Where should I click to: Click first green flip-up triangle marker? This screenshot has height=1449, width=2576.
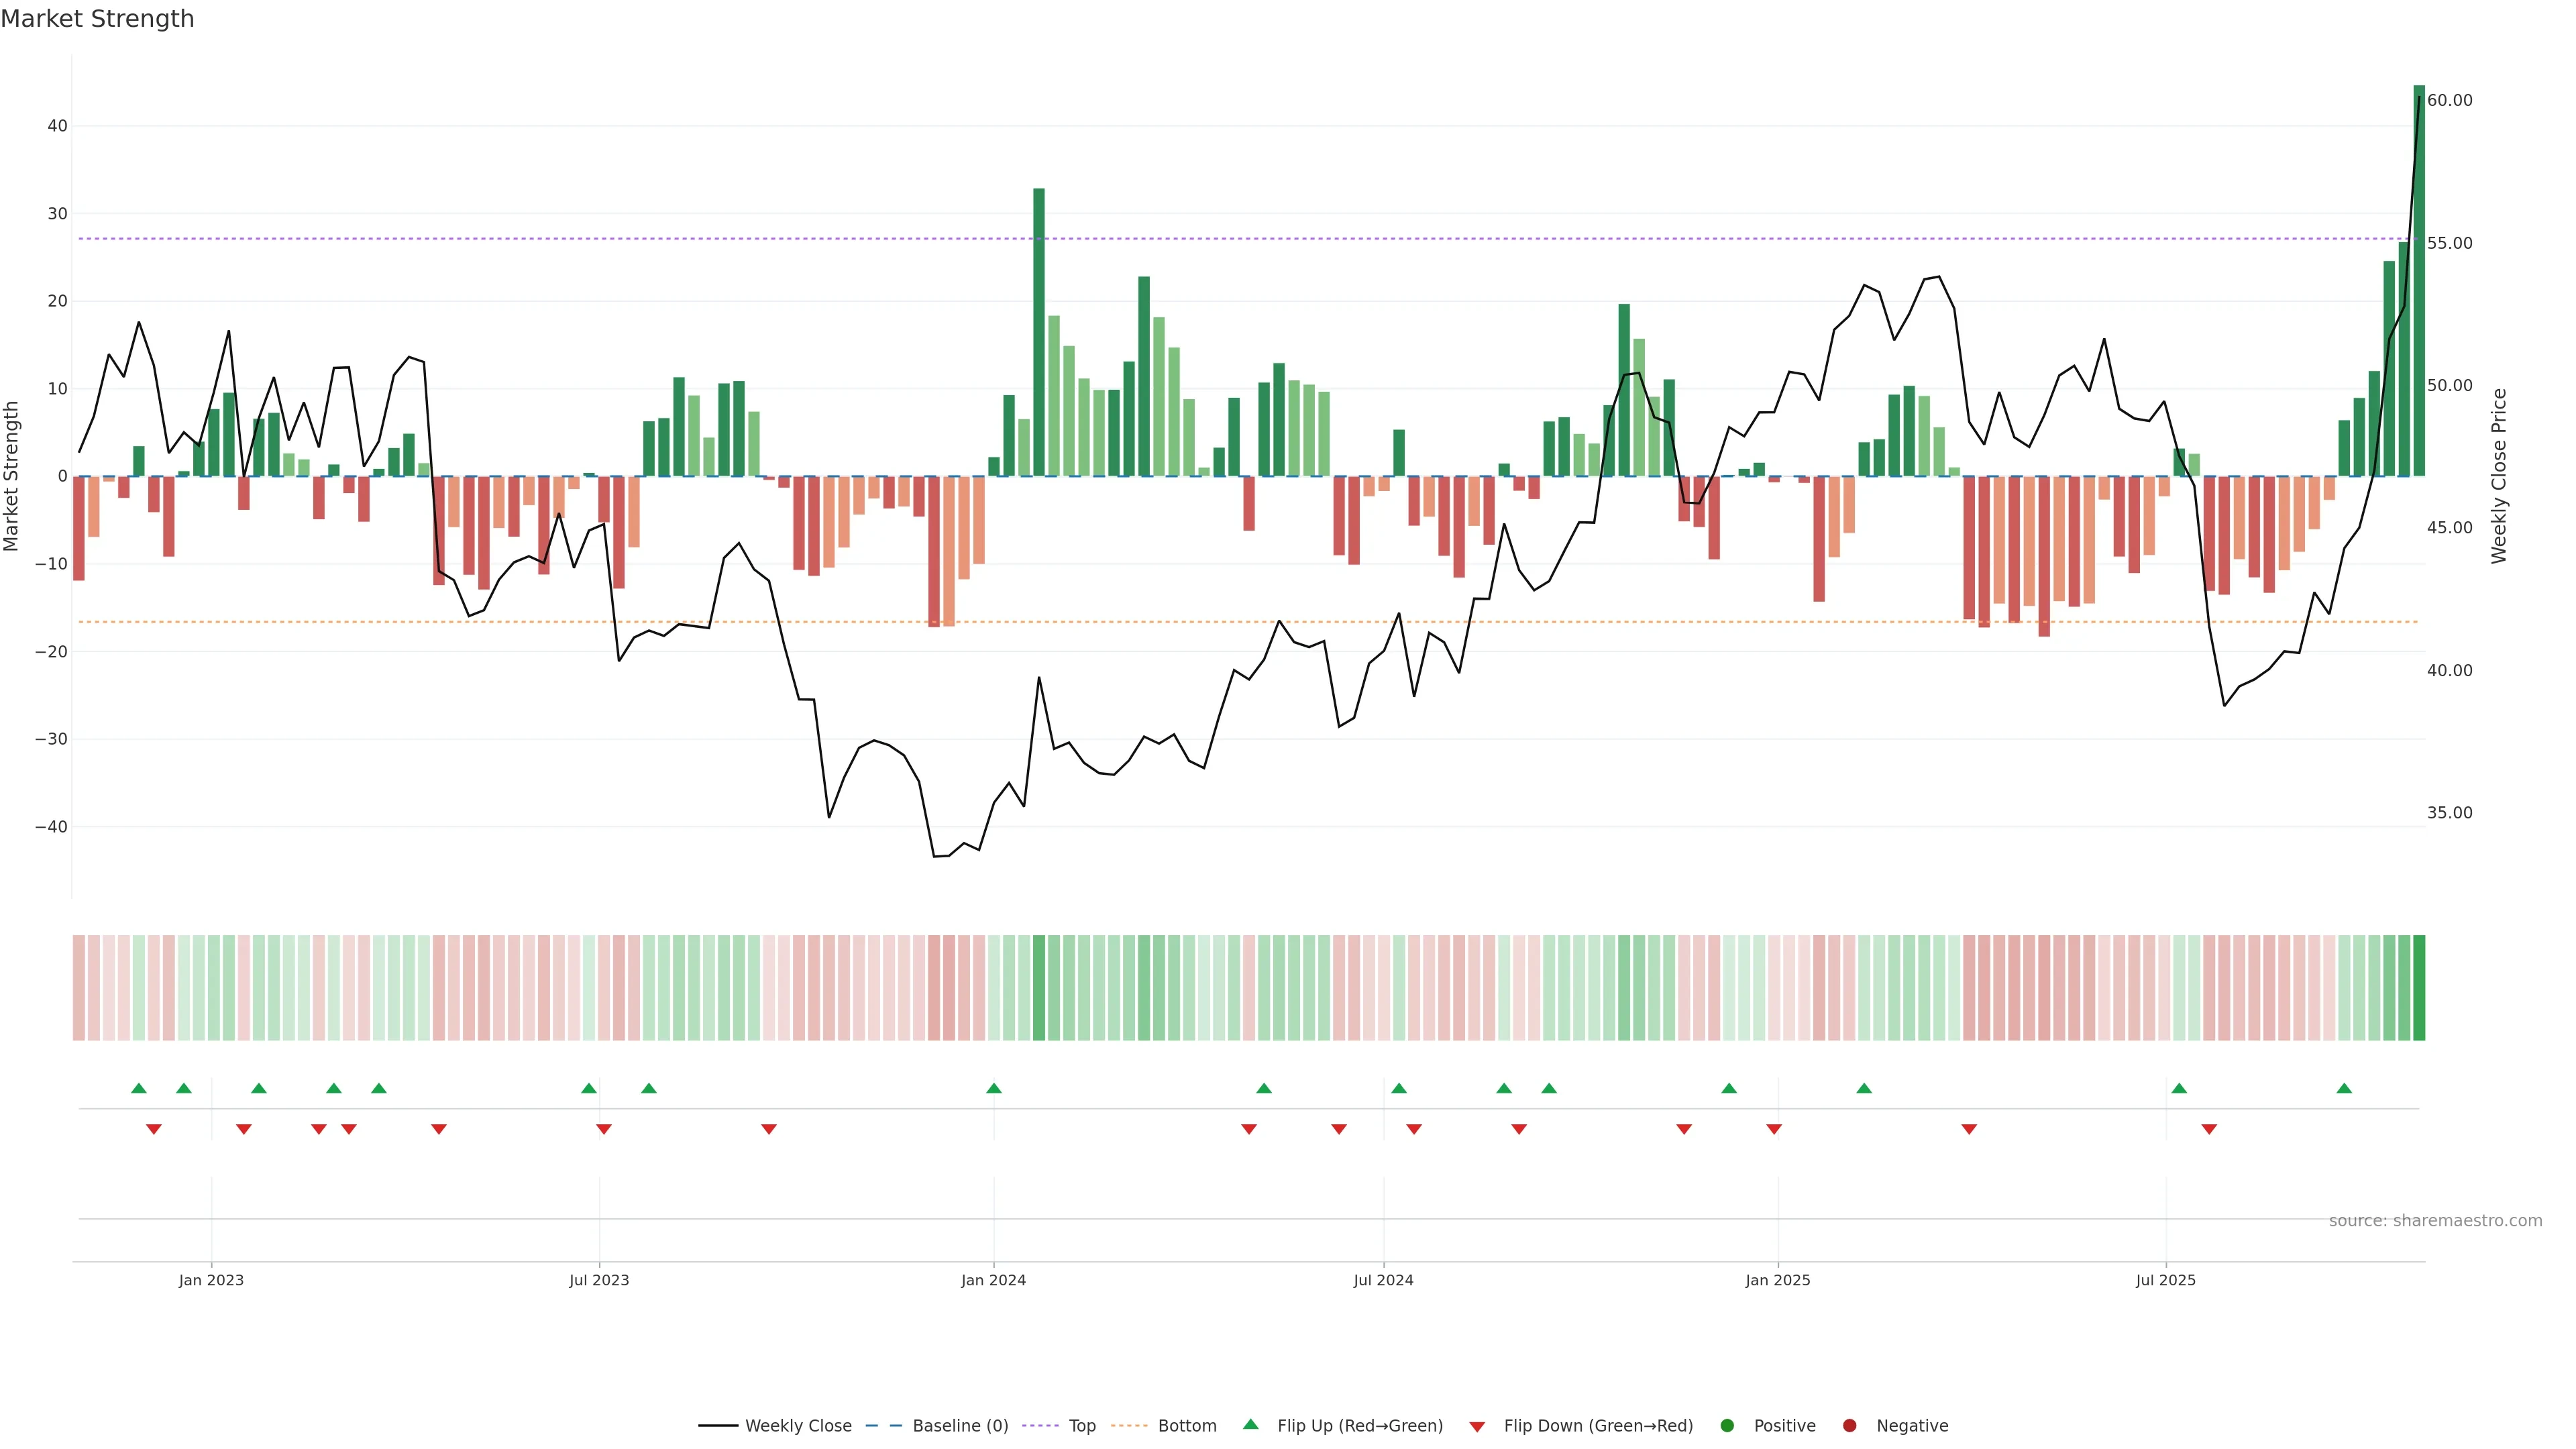click(139, 1088)
